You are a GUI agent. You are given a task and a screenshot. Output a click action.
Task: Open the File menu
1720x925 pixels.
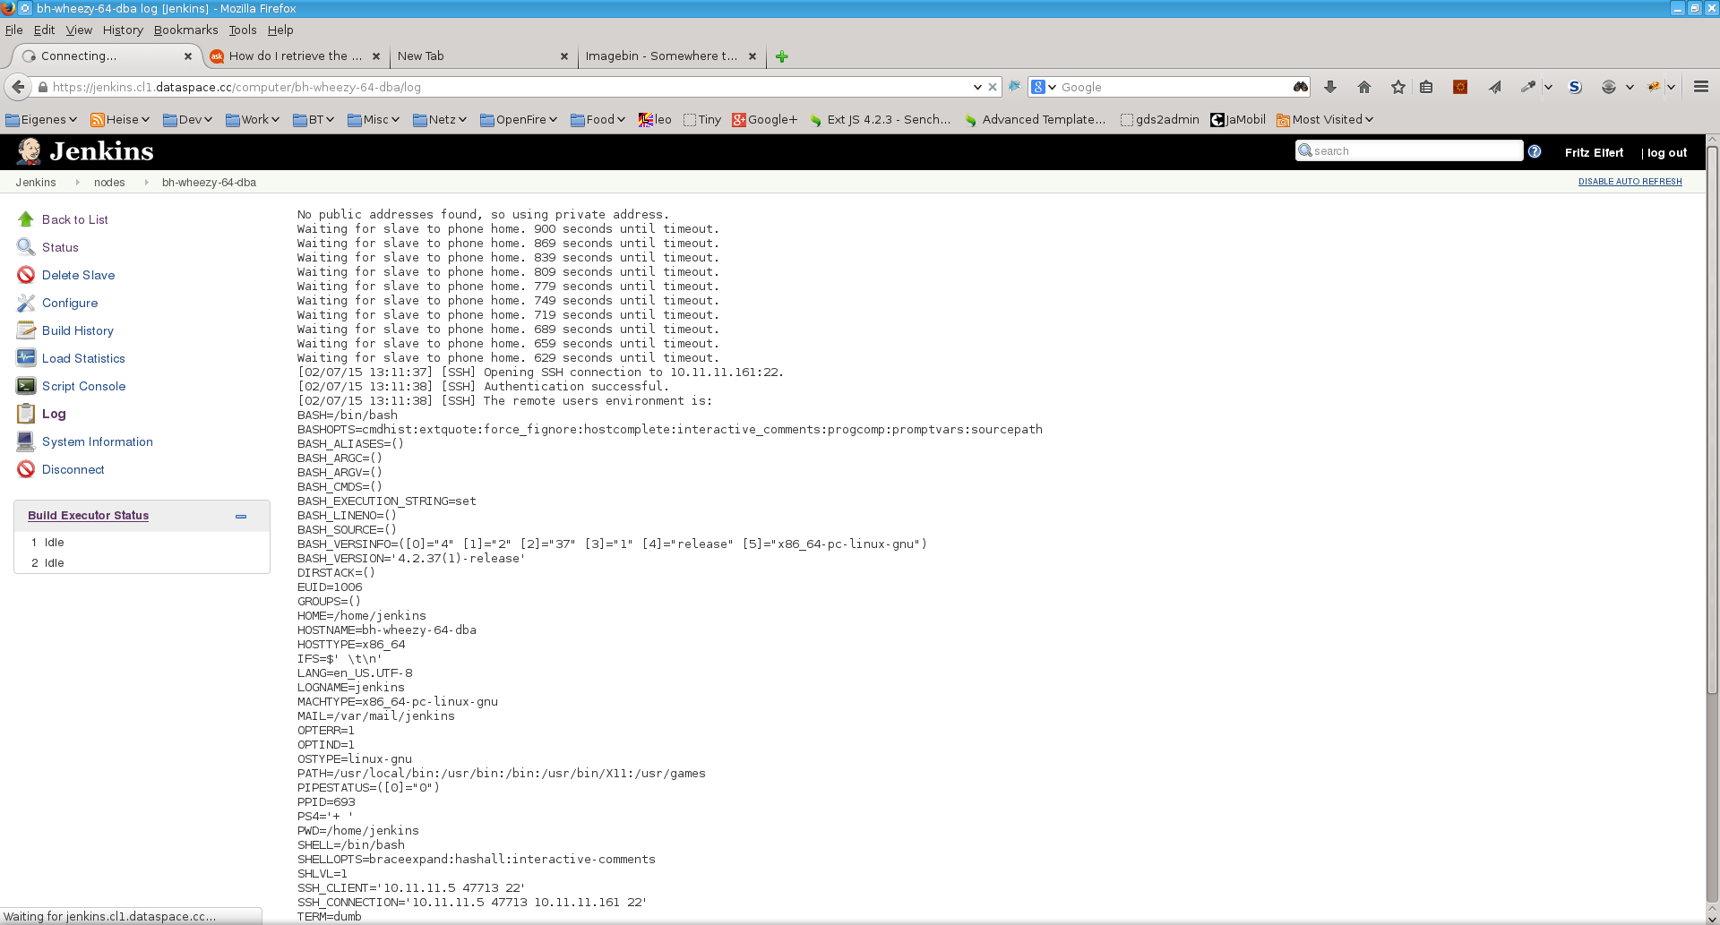click(x=14, y=30)
